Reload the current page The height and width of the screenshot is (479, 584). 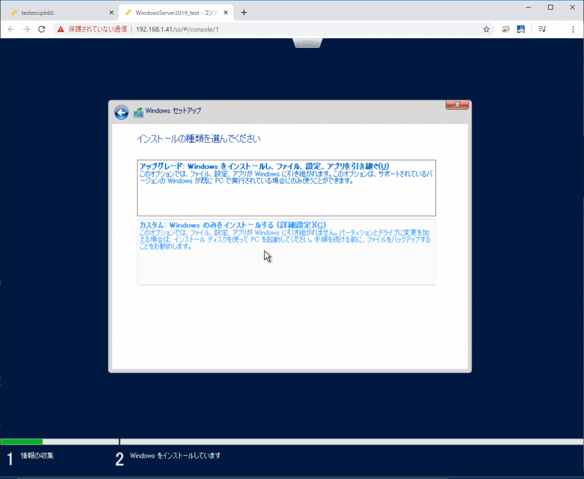point(42,29)
